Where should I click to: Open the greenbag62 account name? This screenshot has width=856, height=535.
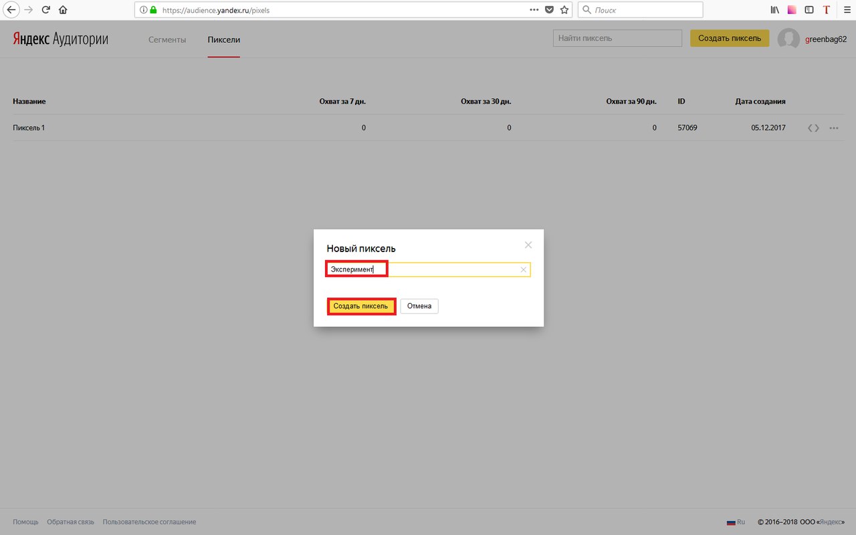point(826,39)
